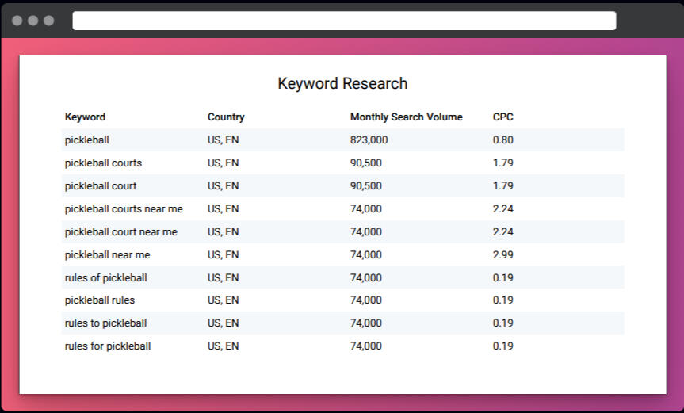
Task: Select the "rules of pickleball" keyword
Action: 105,278
